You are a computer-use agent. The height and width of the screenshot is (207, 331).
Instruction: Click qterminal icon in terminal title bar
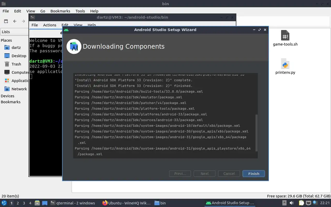click(x=32, y=17)
